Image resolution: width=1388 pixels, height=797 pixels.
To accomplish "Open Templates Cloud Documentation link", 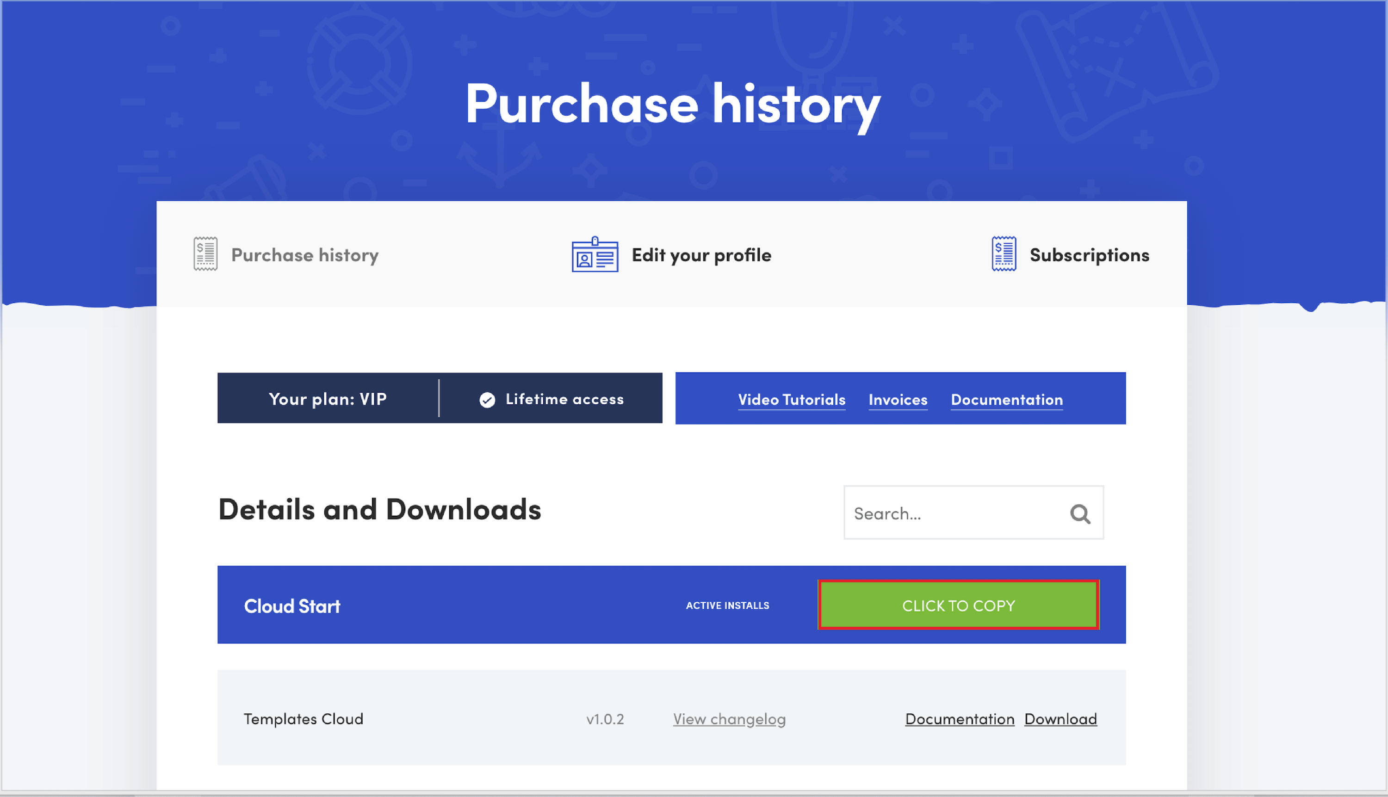I will click(x=959, y=719).
